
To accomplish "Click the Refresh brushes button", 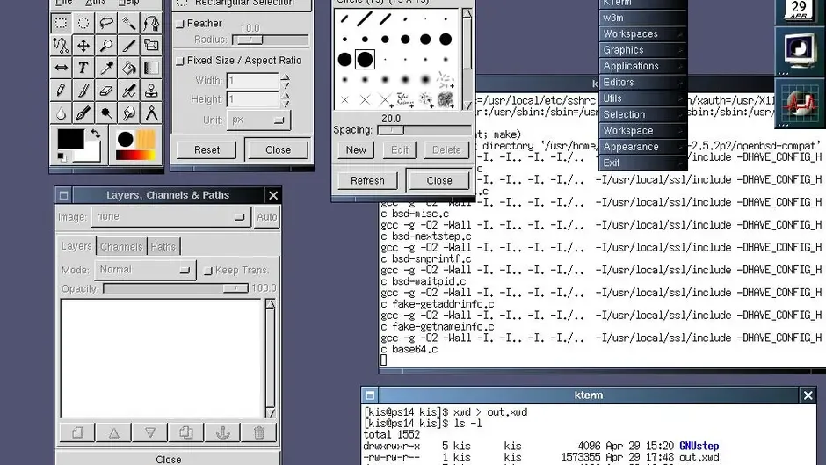I will (x=367, y=181).
